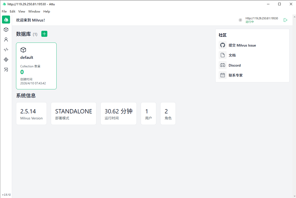Open the View menu
This screenshot has height=198, width=296.
pos(22,11)
